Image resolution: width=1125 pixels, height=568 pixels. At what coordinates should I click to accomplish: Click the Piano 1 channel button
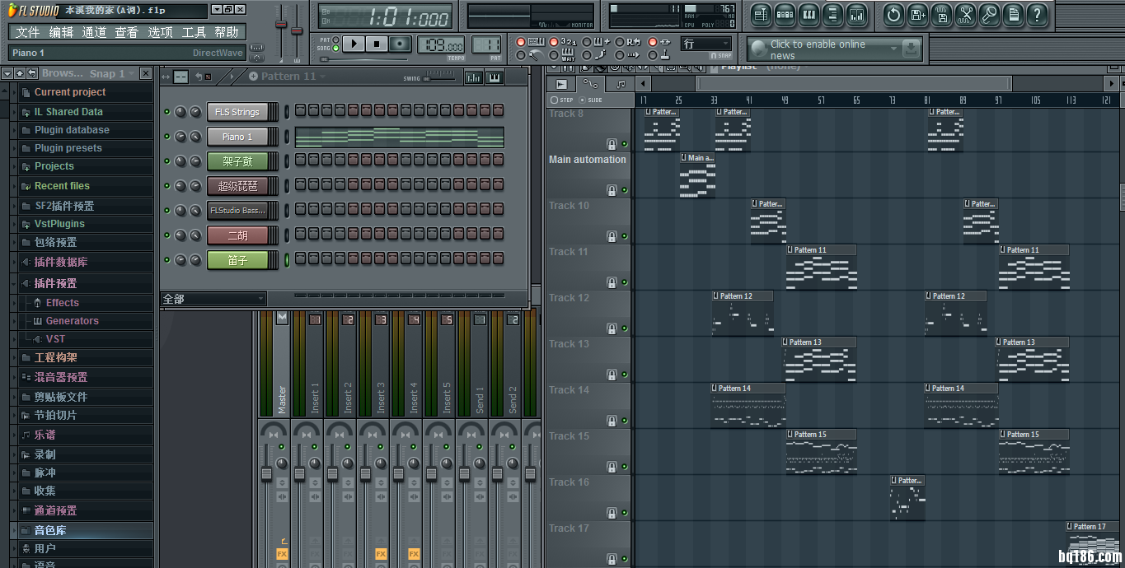(x=237, y=137)
